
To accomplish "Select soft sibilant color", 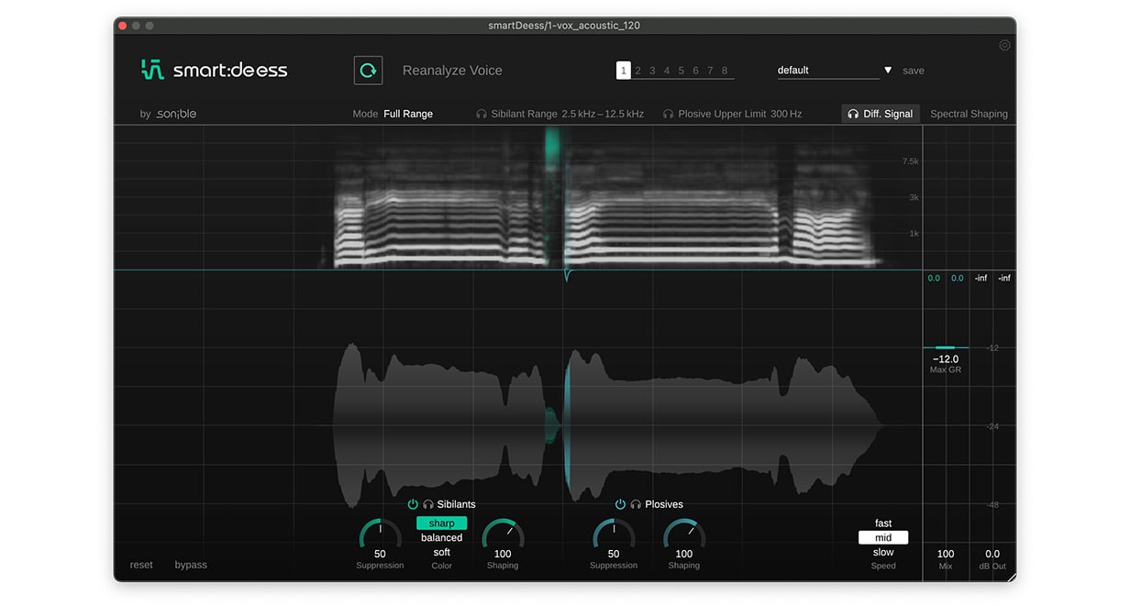I will pos(442,553).
